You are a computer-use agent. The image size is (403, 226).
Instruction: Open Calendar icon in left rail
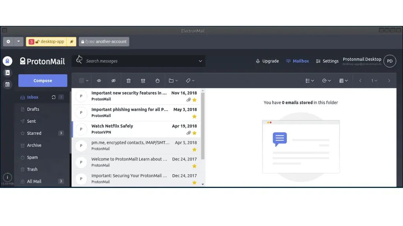[x=7, y=85]
